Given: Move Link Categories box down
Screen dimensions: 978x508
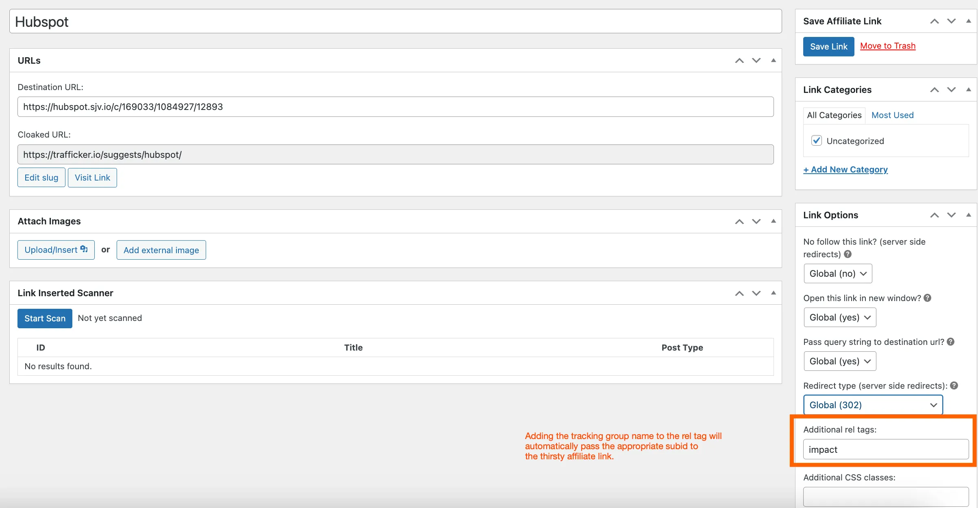Looking at the screenshot, I should click(x=951, y=90).
